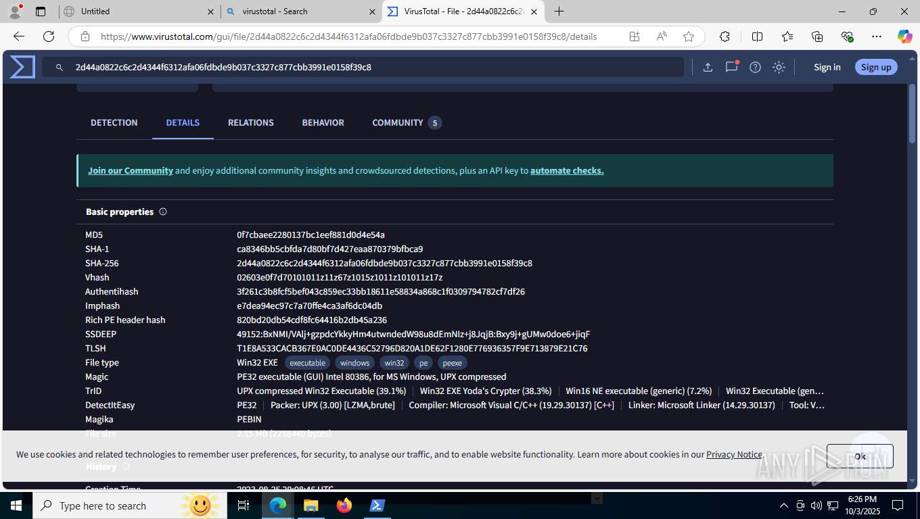Click the executable file type tag

pyautogui.click(x=307, y=363)
